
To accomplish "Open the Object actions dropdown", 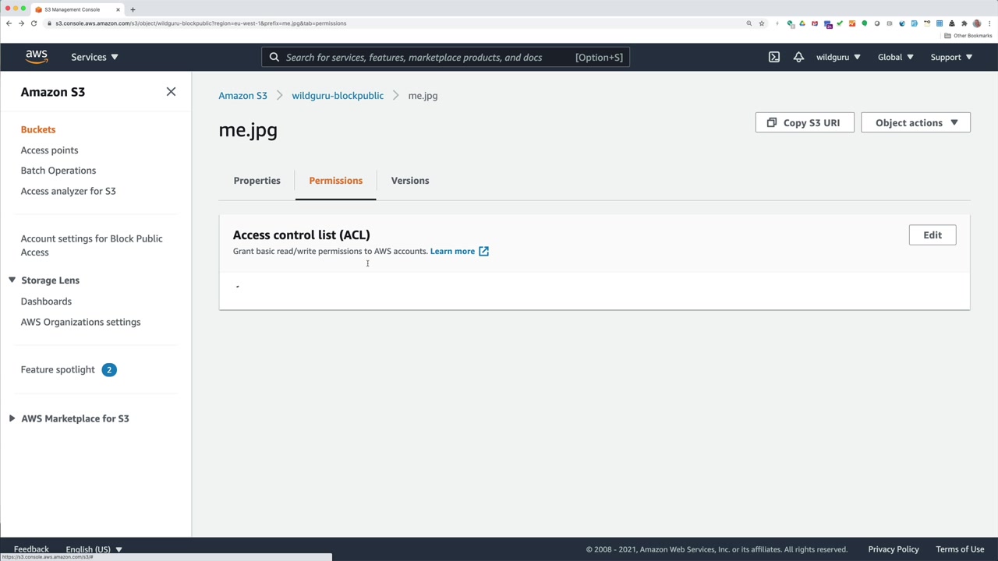I will pos(915,122).
